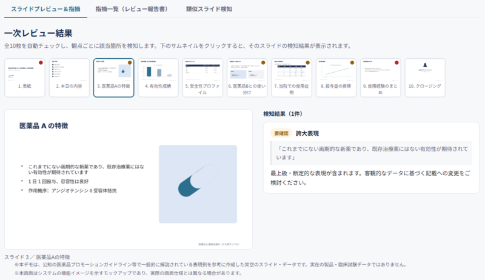Click the capsule pill illustration in slide preview
485x280 pixels.
[198, 181]
